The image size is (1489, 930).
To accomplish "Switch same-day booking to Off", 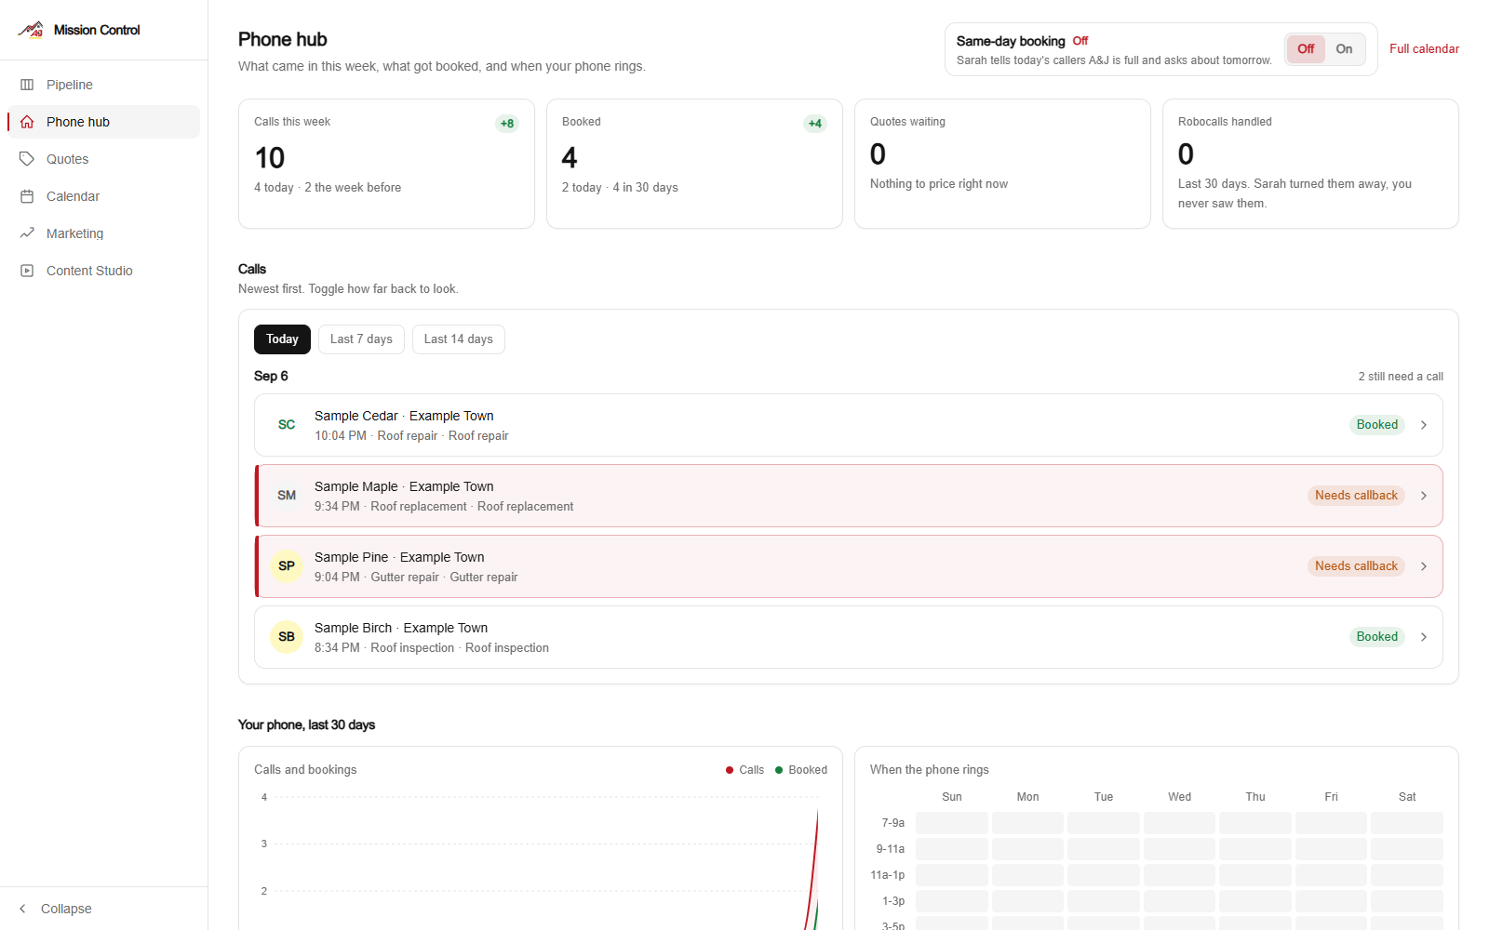I will [x=1306, y=49].
